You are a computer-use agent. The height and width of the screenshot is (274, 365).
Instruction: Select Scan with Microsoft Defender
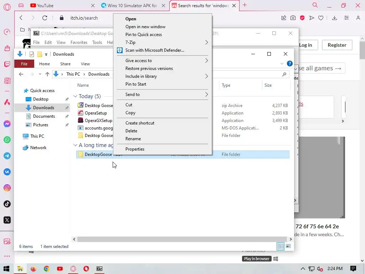[x=155, y=50]
